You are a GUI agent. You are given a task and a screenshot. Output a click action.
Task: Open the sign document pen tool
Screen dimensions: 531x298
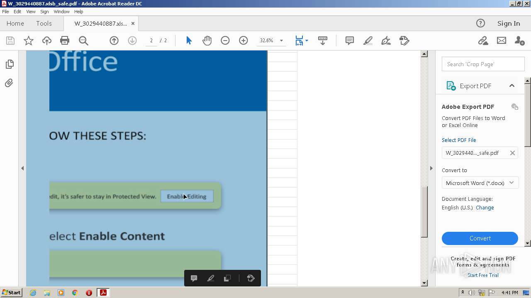[x=386, y=41]
